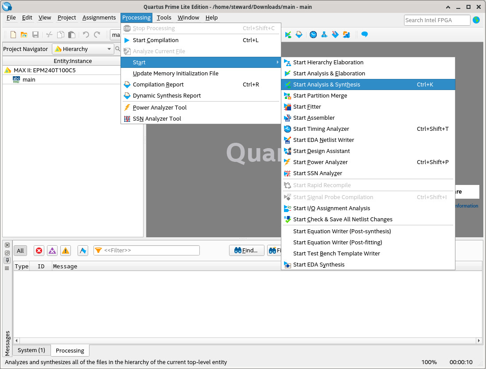
Task: Choose Start Assembler
Action: [x=368, y=118]
